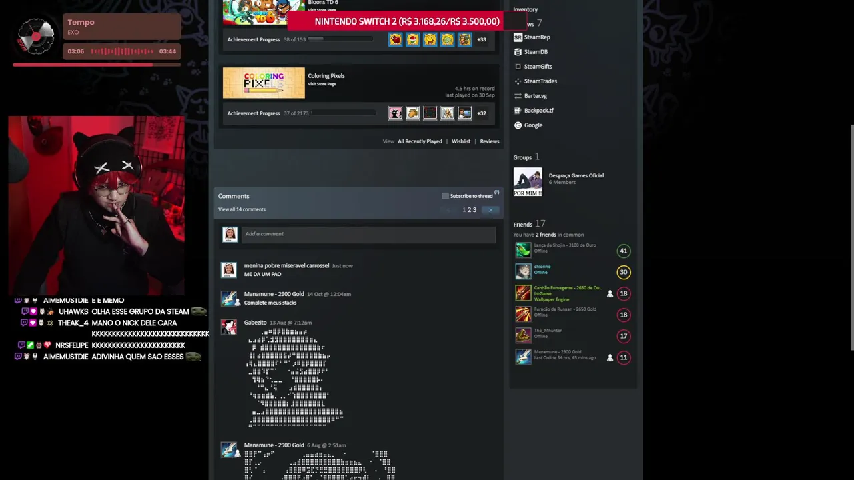Image resolution: width=854 pixels, height=480 pixels.
Task: Click first Bloons TD 6 achievement badge
Action: point(396,39)
